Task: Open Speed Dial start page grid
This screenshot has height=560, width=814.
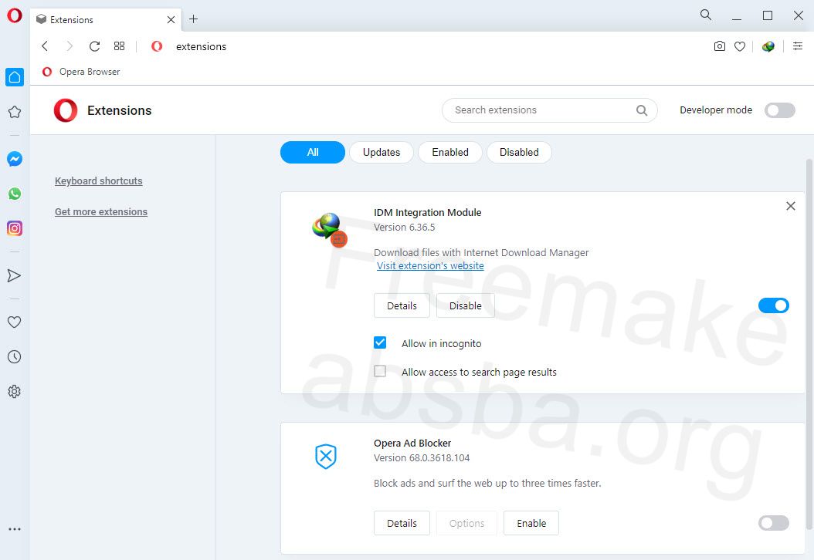Action: coord(120,46)
